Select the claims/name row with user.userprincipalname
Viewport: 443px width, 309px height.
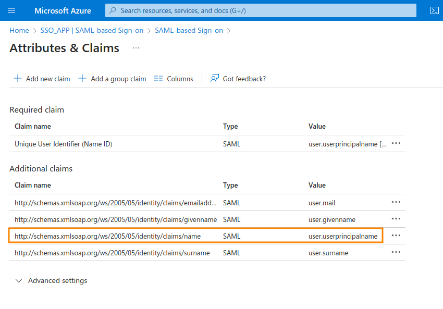click(107, 236)
